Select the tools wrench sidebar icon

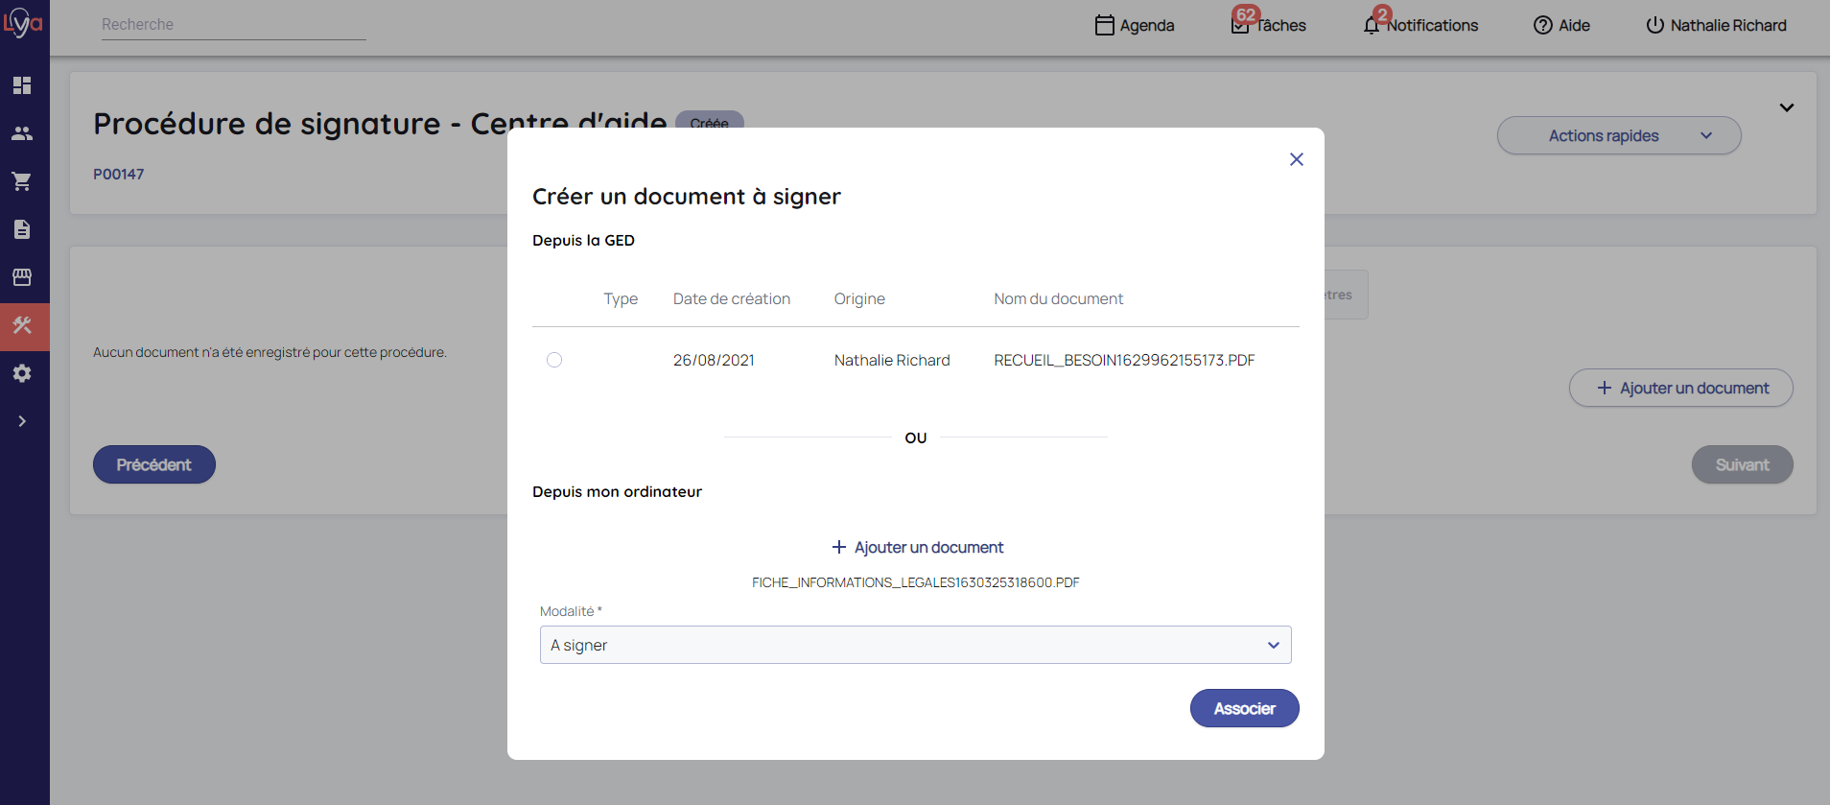pos(22,325)
